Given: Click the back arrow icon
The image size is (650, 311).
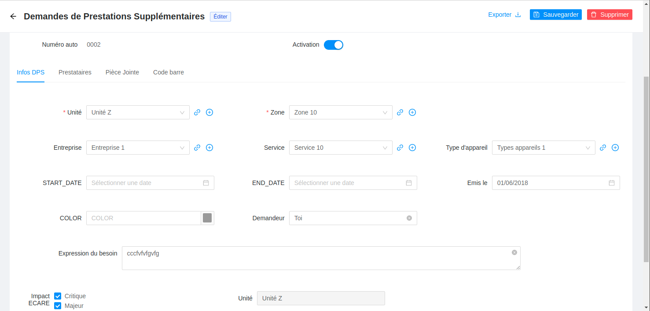Looking at the screenshot, I should coord(13,16).
